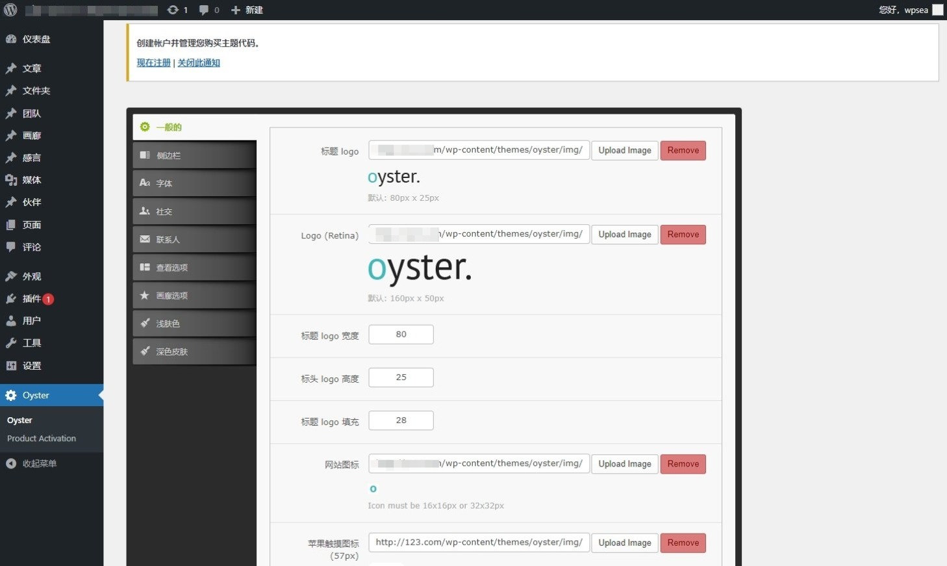Click the user avatar in admin bar
Image resolution: width=947 pixels, height=566 pixels.
[x=937, y=10]
